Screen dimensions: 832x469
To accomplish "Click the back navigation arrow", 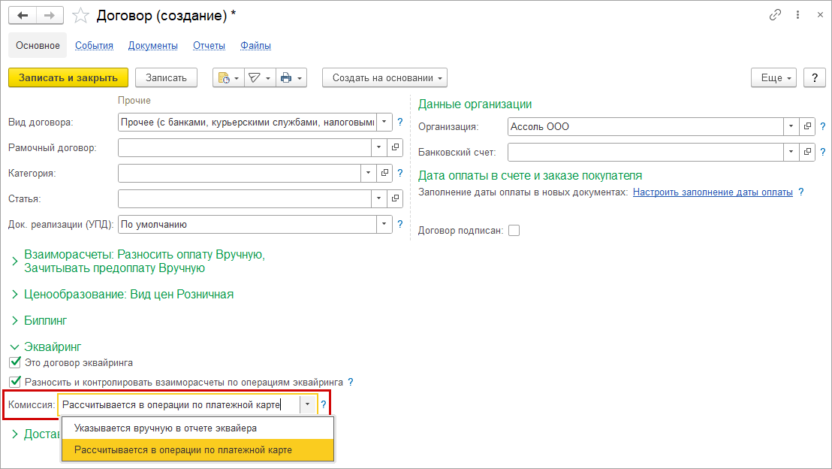I will (x=22, y=16).
